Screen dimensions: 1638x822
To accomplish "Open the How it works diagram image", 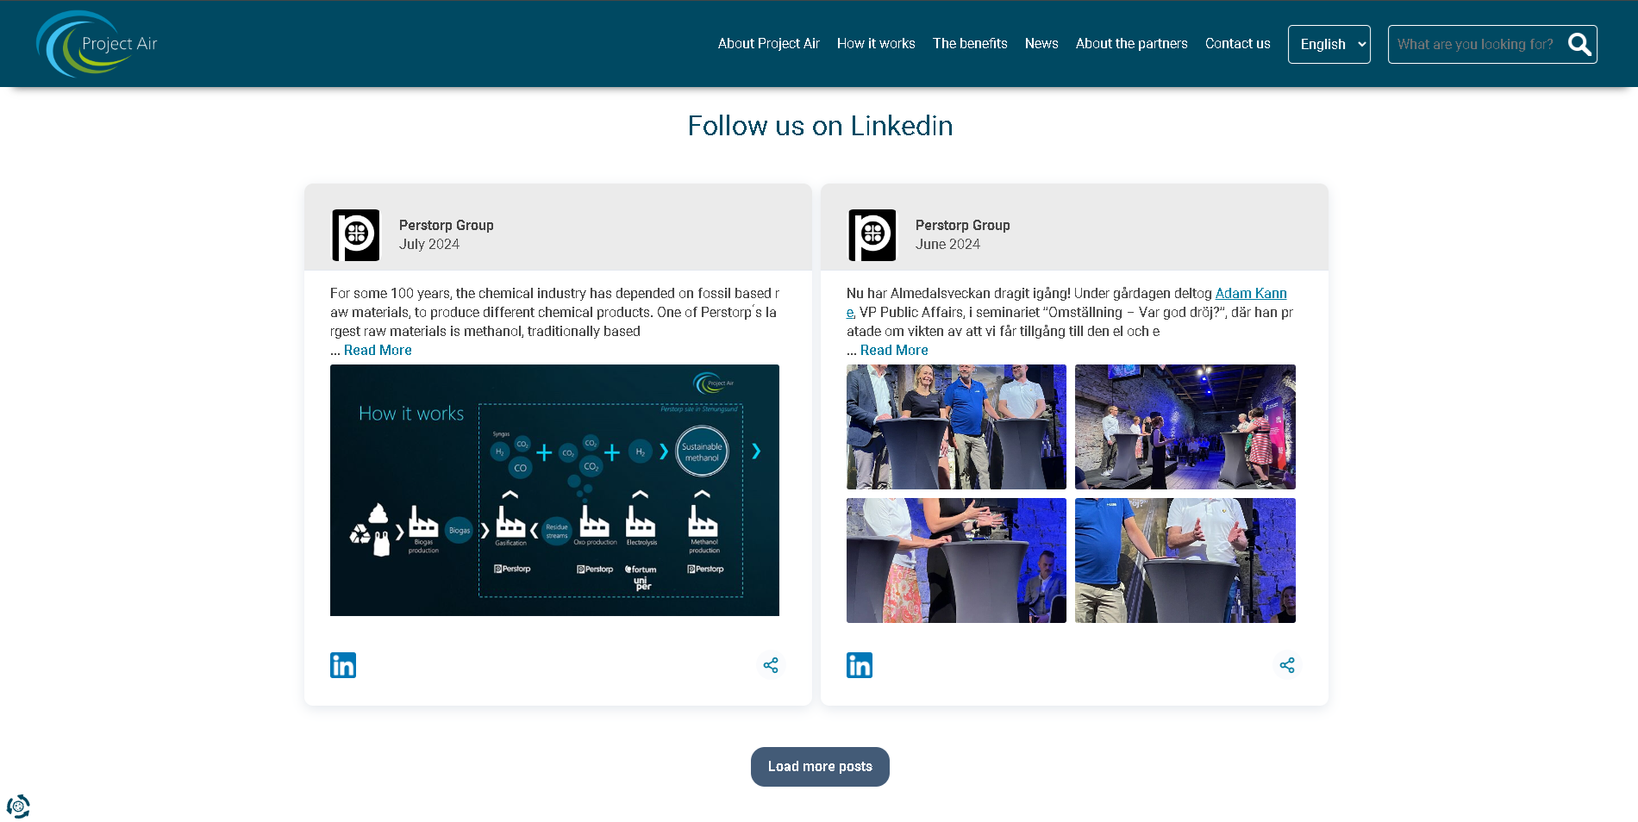I will [554, 490].
